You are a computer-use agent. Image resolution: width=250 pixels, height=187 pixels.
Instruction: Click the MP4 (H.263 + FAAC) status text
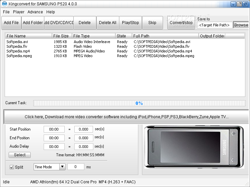coord(117,182)
